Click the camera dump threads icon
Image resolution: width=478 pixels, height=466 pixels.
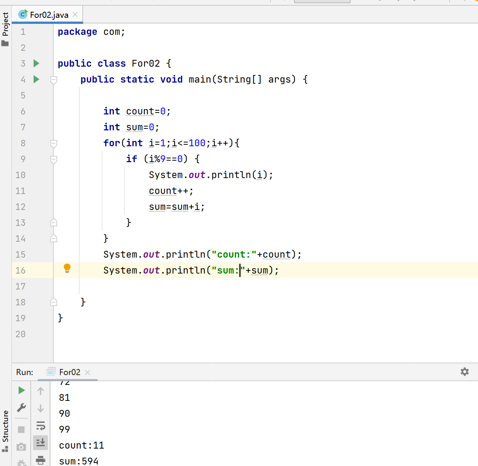pyautogui.click(x=21, y=447)
